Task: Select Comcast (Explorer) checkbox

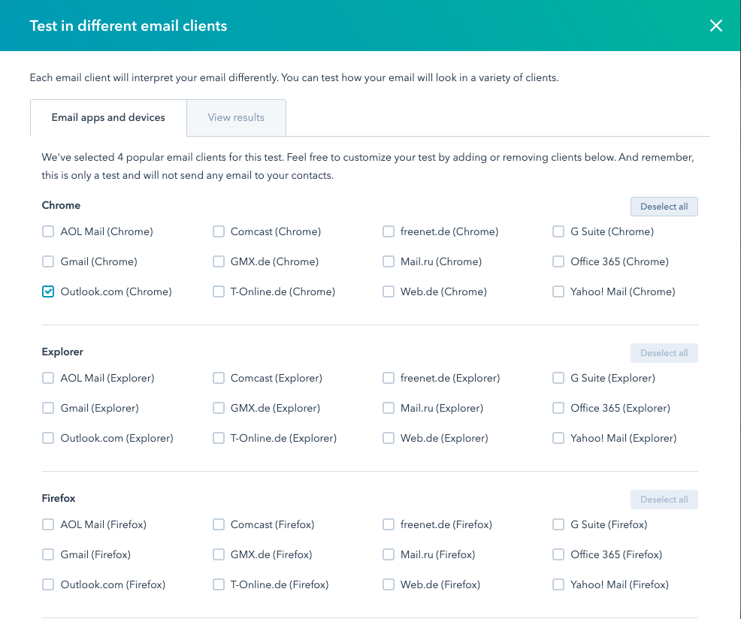Action: click(x=219, y=378)
